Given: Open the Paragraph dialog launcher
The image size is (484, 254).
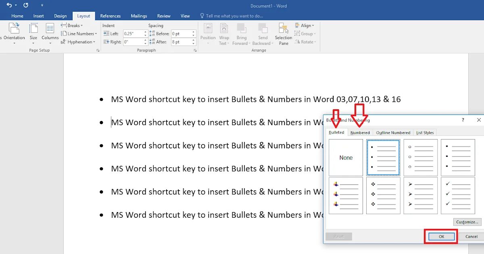Looking at the screenshot, I should coord(195,50).
